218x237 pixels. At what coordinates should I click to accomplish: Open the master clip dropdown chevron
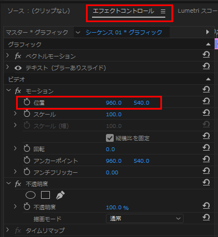[x=78, y=33]
